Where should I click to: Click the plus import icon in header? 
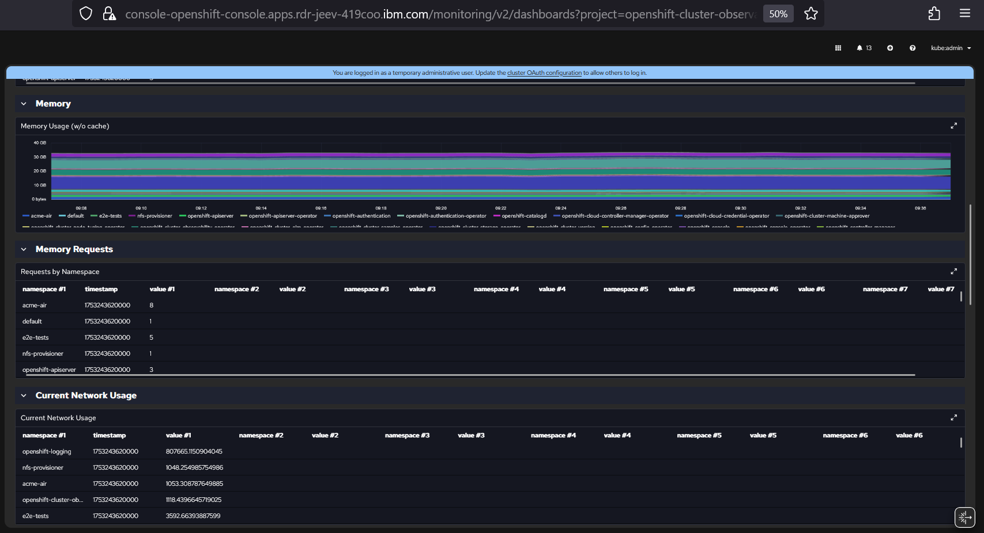tap(890, 48)
